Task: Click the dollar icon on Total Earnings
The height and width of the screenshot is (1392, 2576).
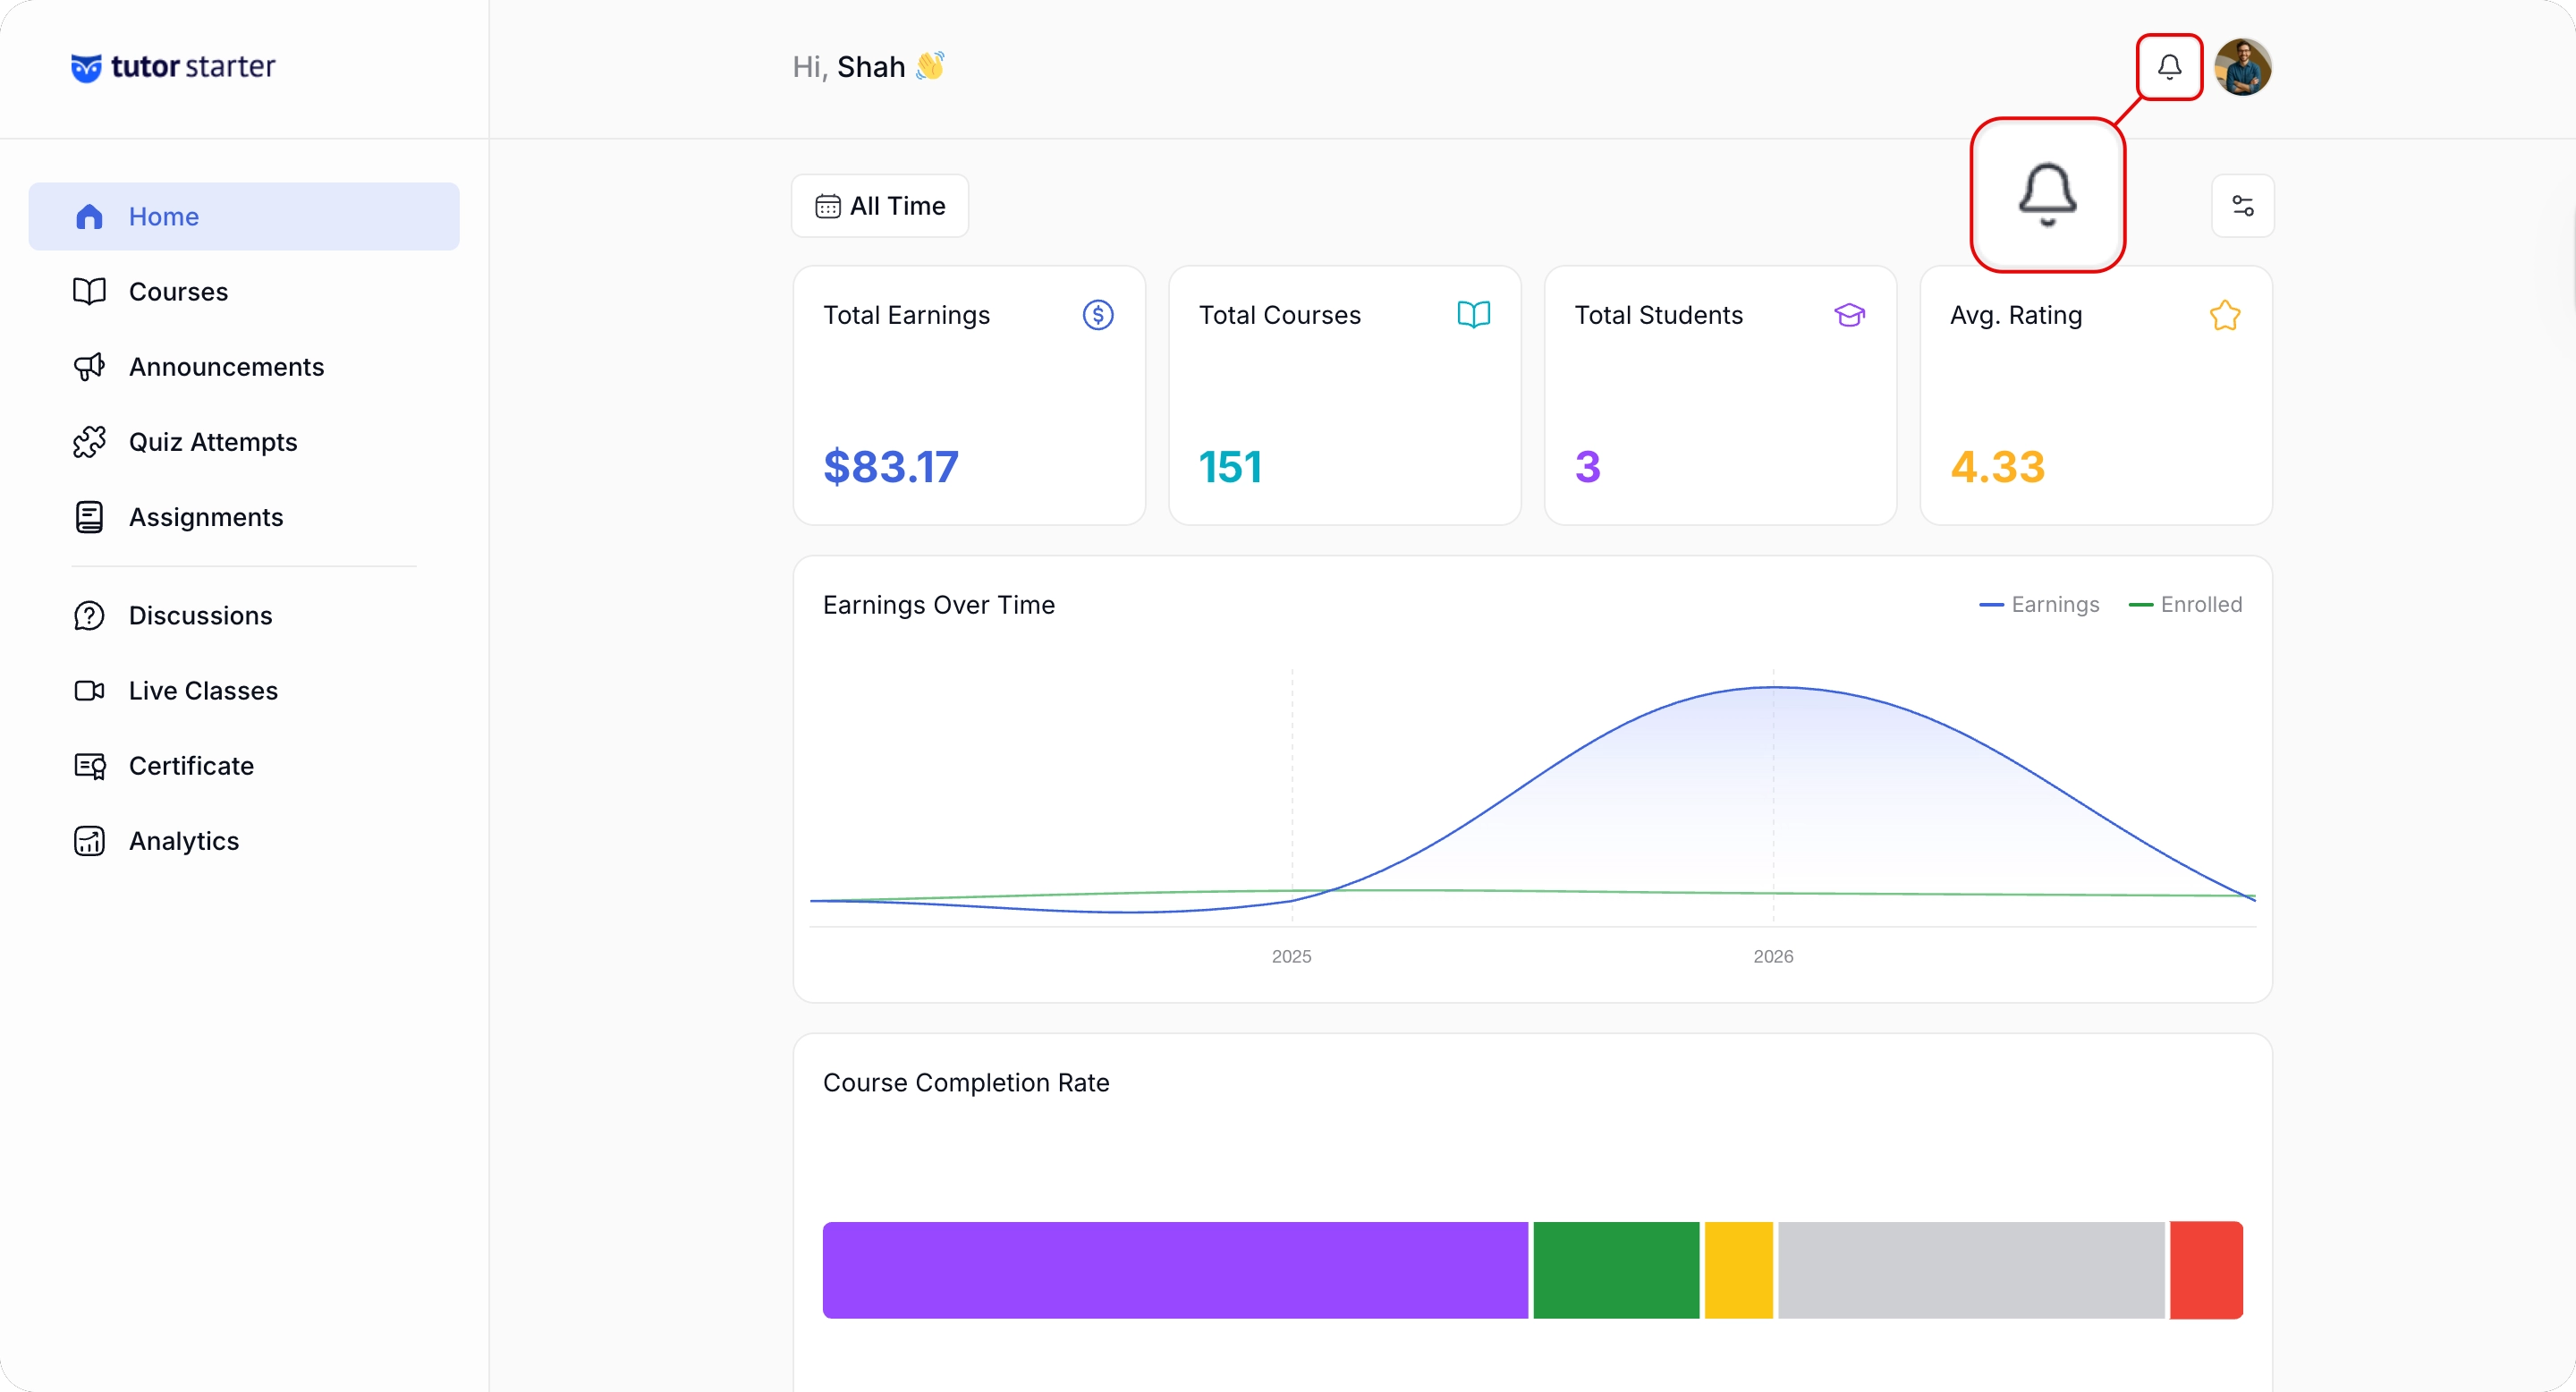Action: click(x=1098, y=315)
